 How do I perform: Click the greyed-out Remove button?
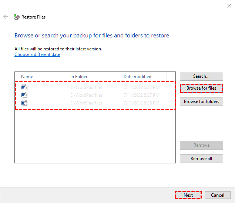tap(201, 145)
